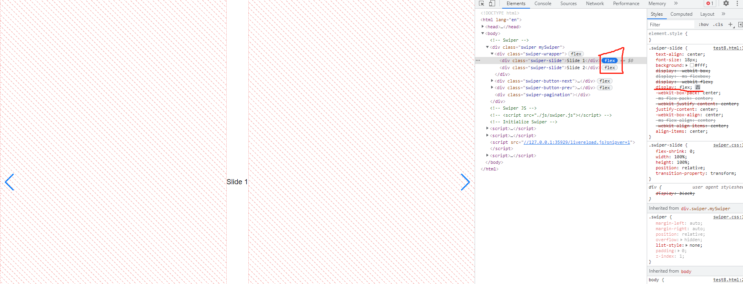The height and width of the screenshot is (284, 743).
Task: Open test8.html source link for .swiper-slide rule
Action: 728,48
